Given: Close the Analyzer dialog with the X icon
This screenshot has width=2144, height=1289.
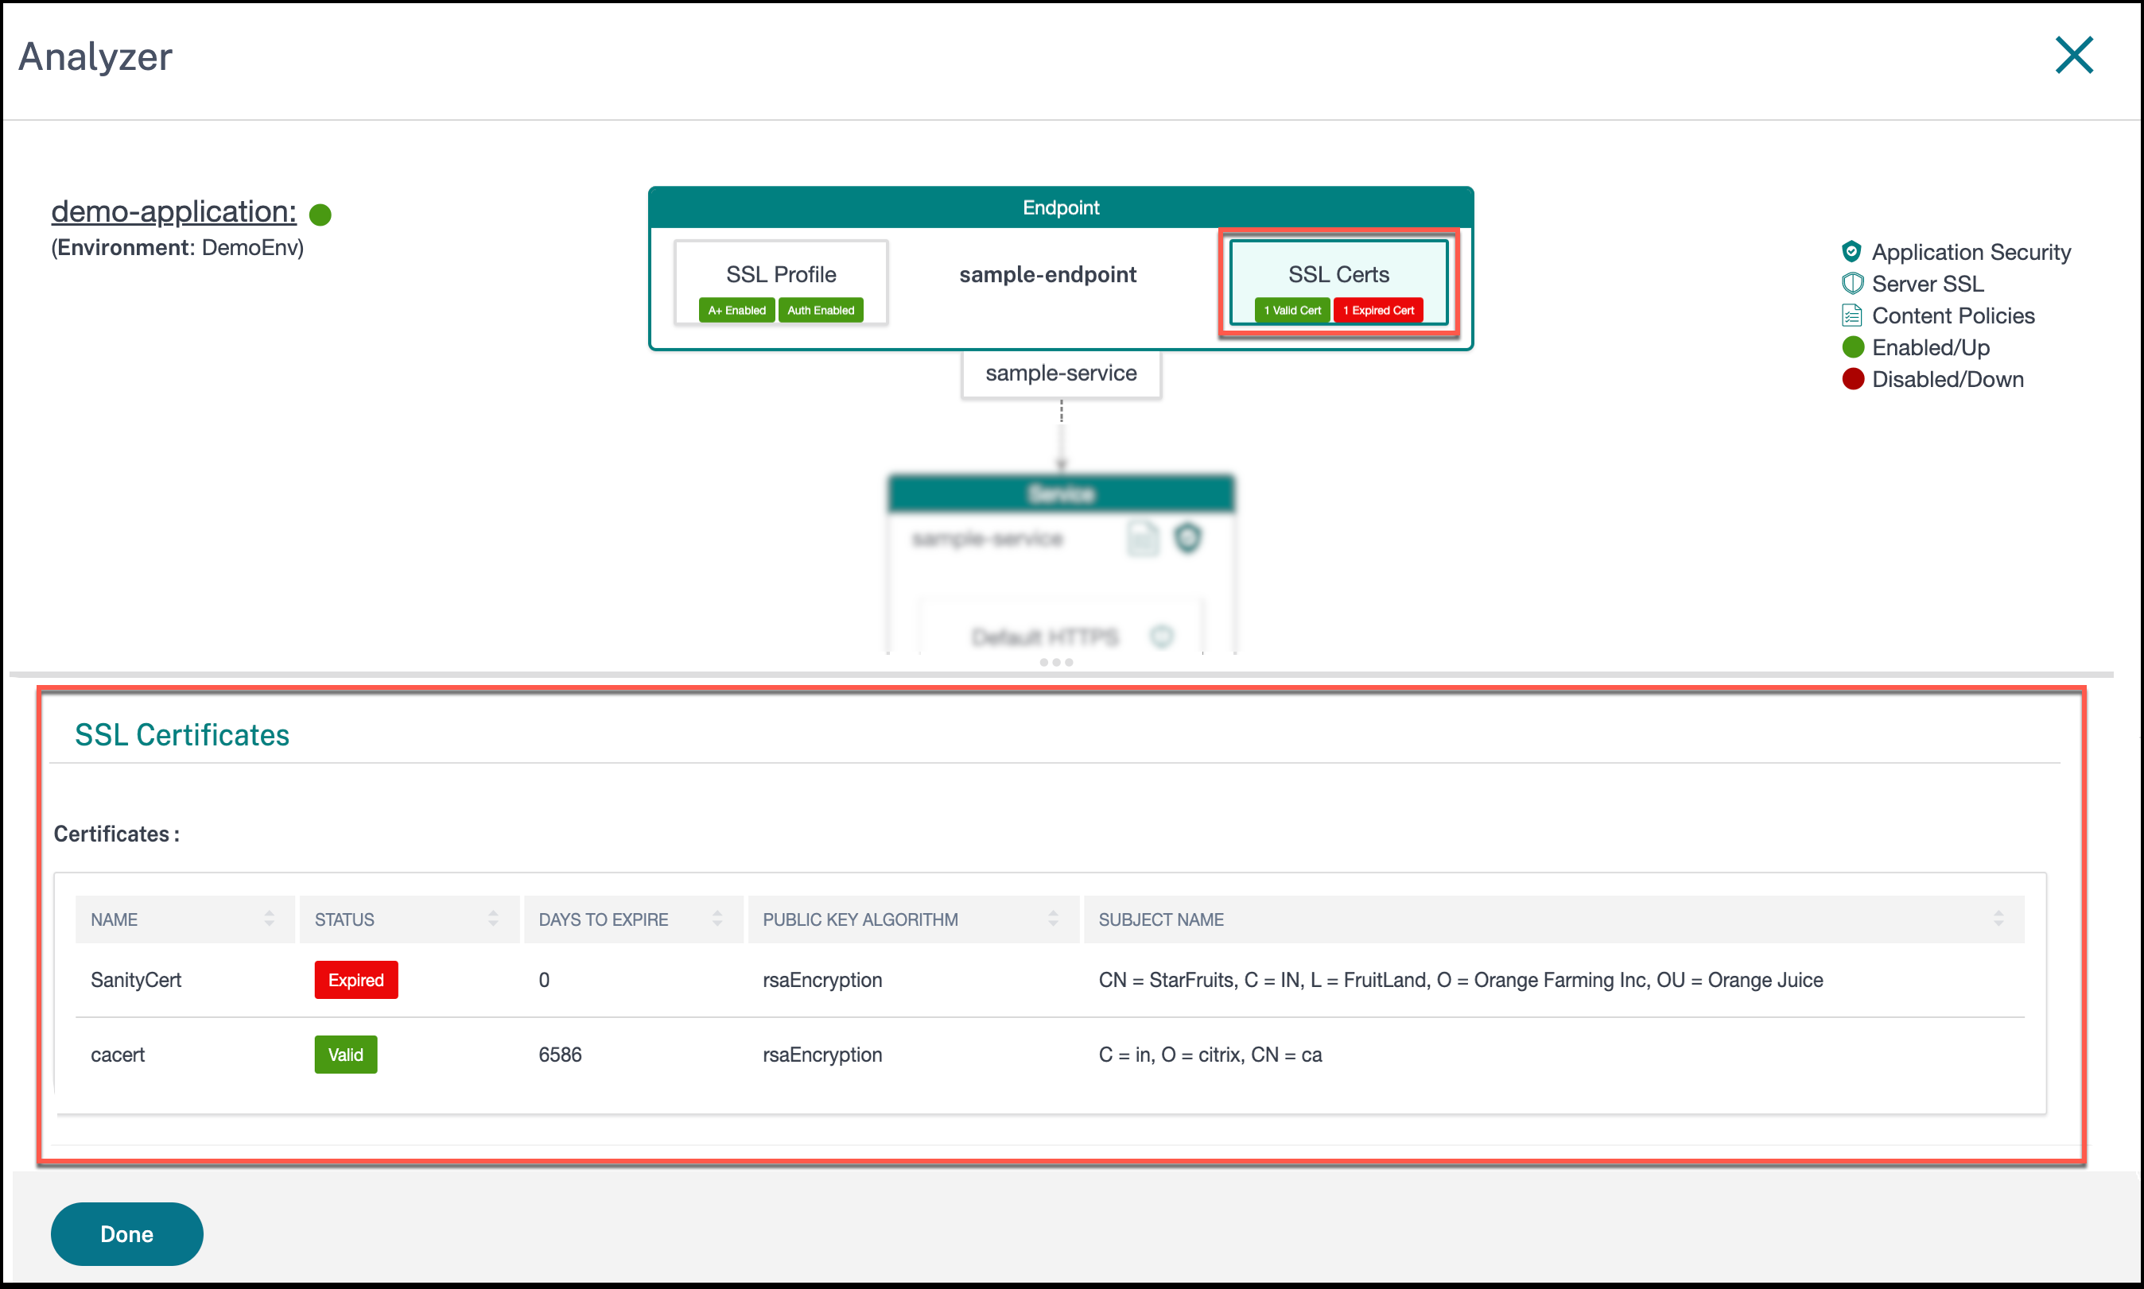Looking at the screenshot, I should click(2073, 56).
